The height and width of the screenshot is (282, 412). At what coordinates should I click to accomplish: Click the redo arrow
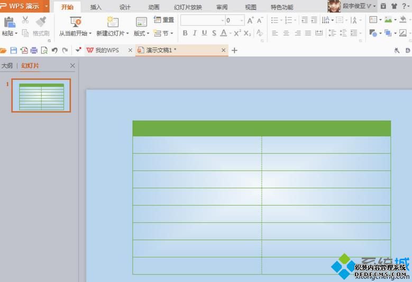point(65,50)
